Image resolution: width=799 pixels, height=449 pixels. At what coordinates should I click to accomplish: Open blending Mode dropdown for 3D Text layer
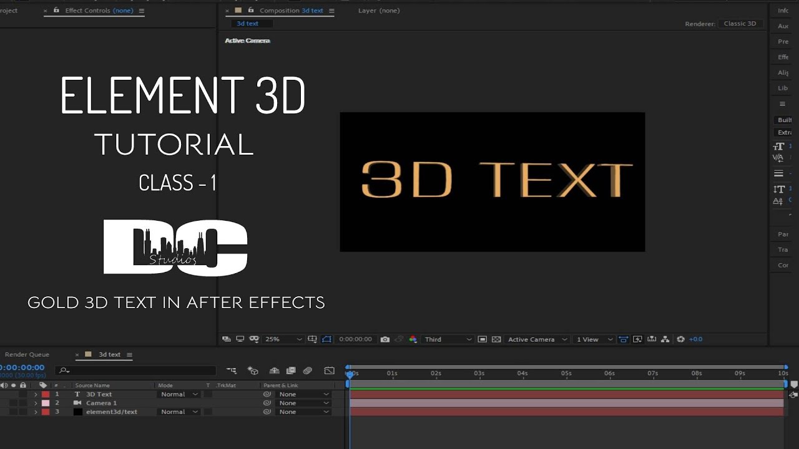[179, 394]
